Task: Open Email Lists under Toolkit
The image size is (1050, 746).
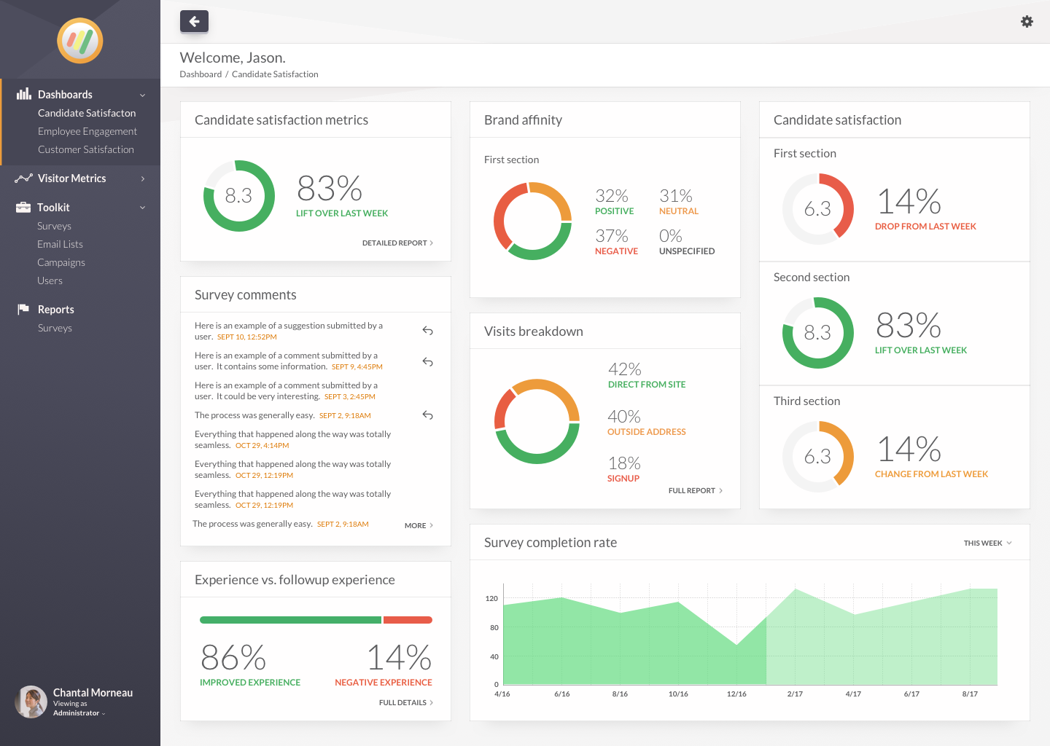Action: tap(60, 244)
